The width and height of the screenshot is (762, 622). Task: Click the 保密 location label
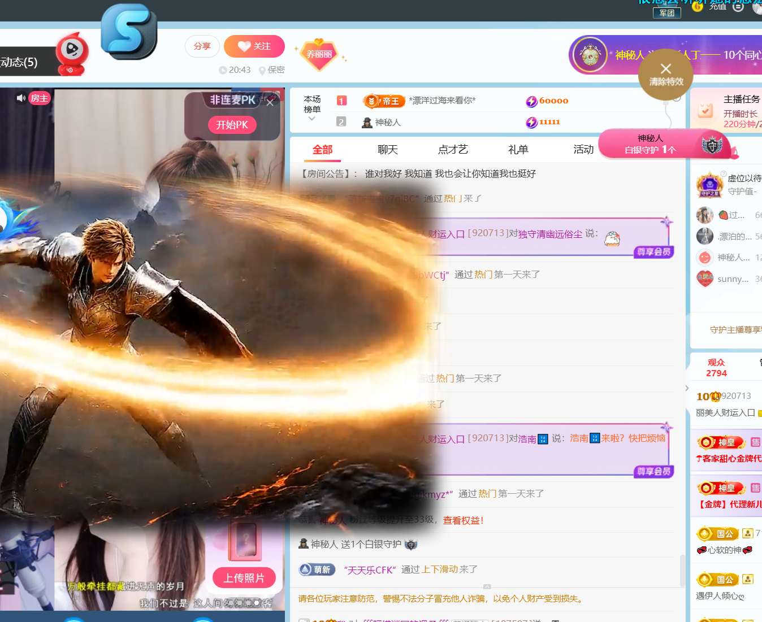[x=271, y=70]
